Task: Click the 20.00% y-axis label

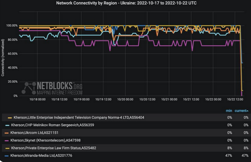Action: click(x=13, y=82)
